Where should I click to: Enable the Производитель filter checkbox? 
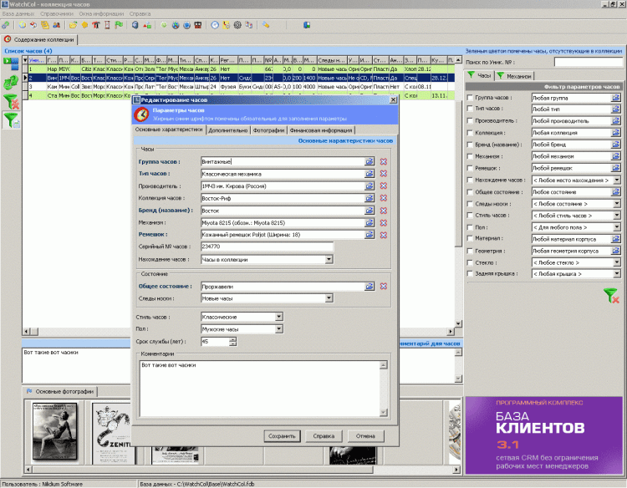(470, 120)
